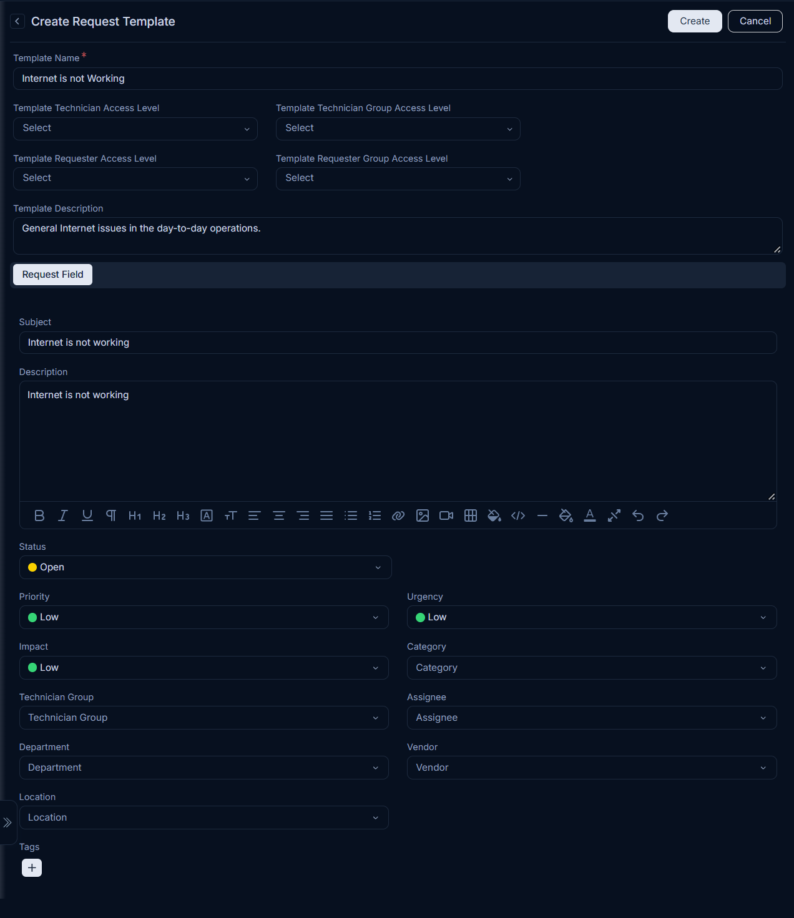Screen dimensions: 794x918
Task: Undo the last edit
Action: tap(638, 515)
